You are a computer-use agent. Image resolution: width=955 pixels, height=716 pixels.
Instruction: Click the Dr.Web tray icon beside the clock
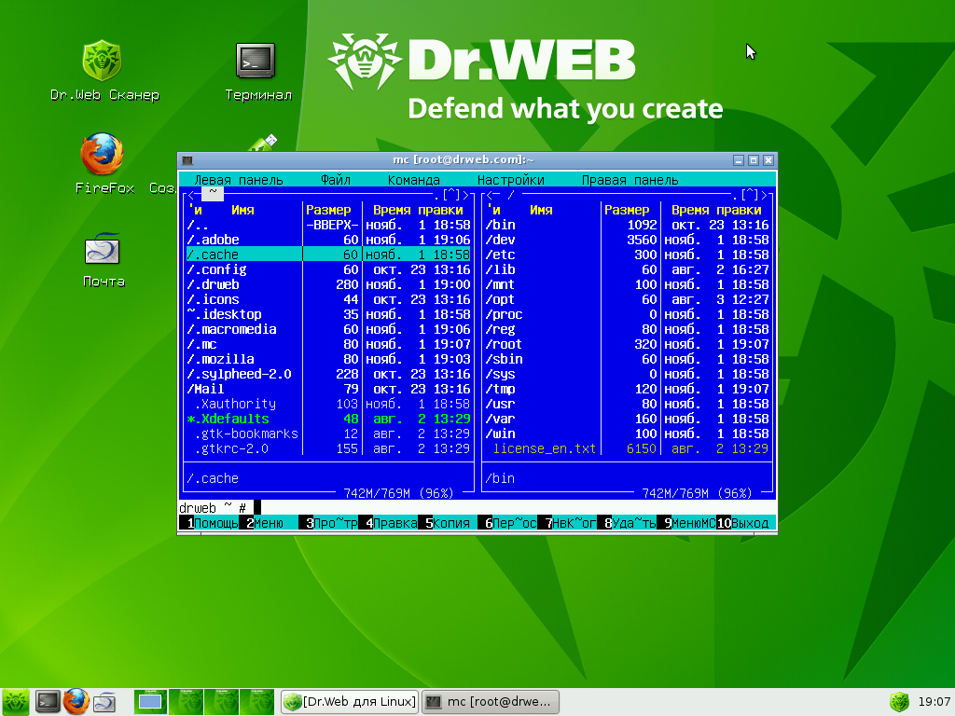[900, 702]
